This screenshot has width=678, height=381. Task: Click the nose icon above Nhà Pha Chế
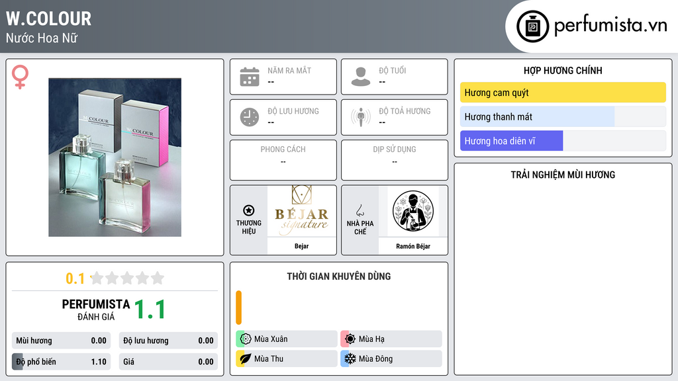click(360, 210)
